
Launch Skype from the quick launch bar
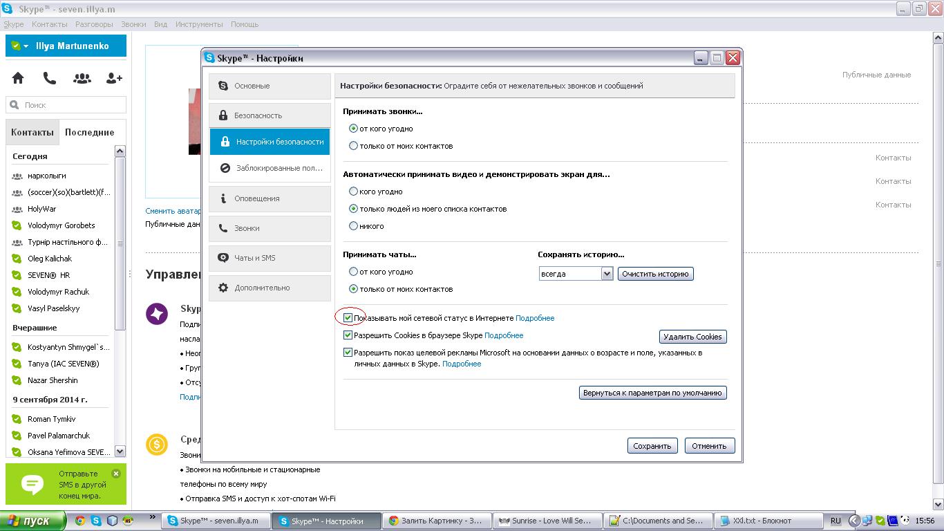tap(96, 521)
